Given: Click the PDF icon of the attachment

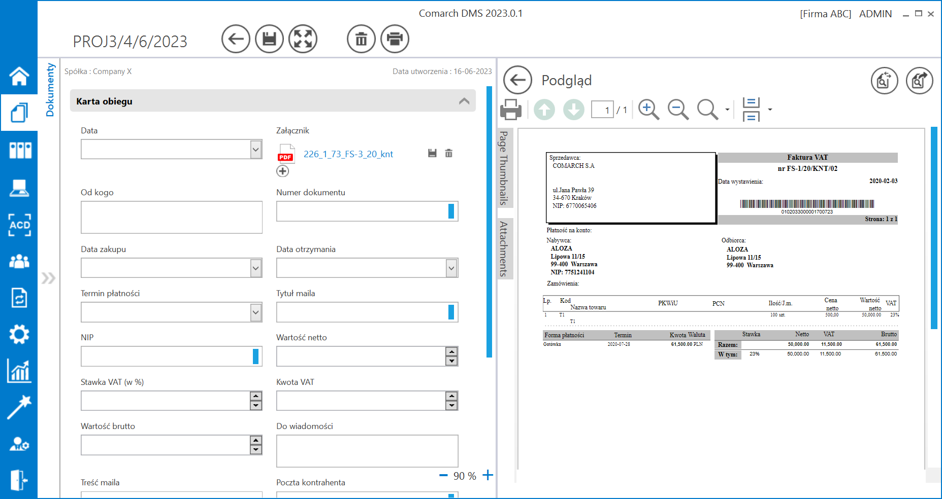Looking at the screenshot, I should (x=286, y=154).
